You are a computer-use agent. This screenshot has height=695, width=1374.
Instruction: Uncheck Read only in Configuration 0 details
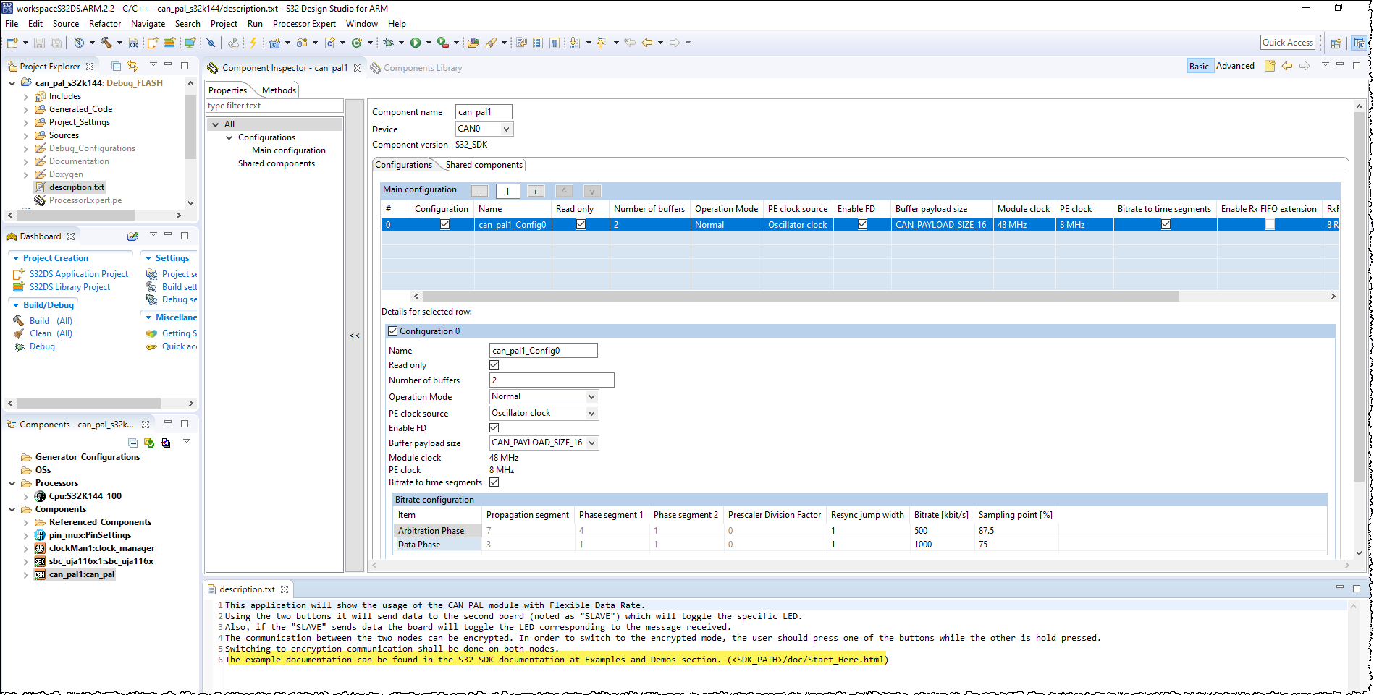[x=494, y=365]
